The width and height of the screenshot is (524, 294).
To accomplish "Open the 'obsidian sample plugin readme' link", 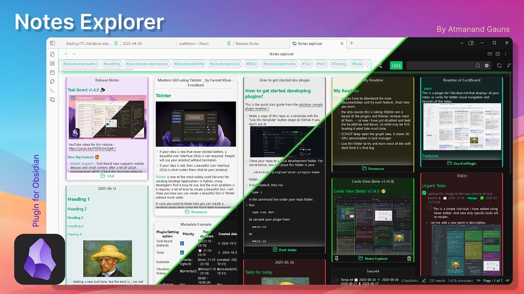I will 284,107.
